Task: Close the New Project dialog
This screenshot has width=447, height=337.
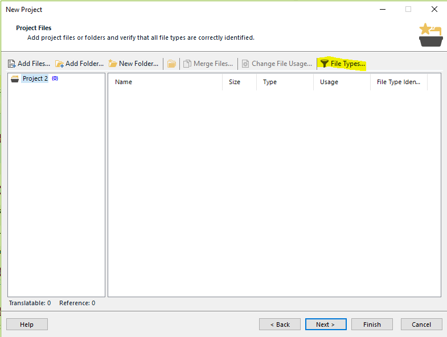Action: click(x=434, y=10)
